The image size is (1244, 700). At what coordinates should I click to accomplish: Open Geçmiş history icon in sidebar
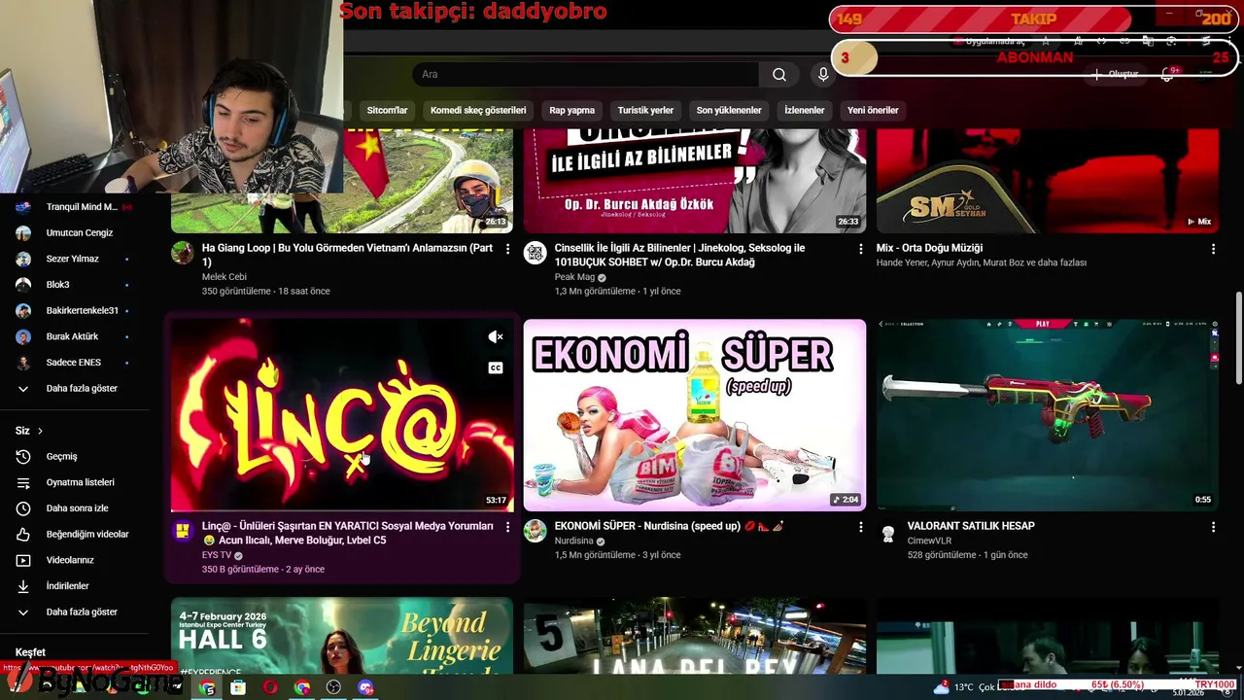(23, 456)
